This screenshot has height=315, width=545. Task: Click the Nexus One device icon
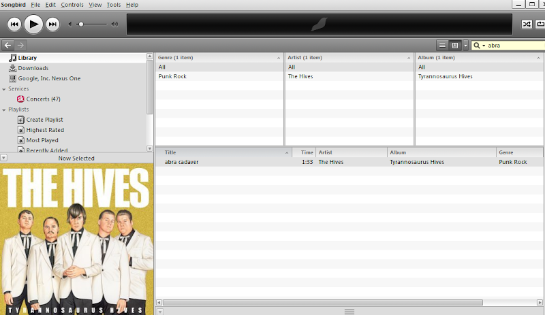(12, 78)
